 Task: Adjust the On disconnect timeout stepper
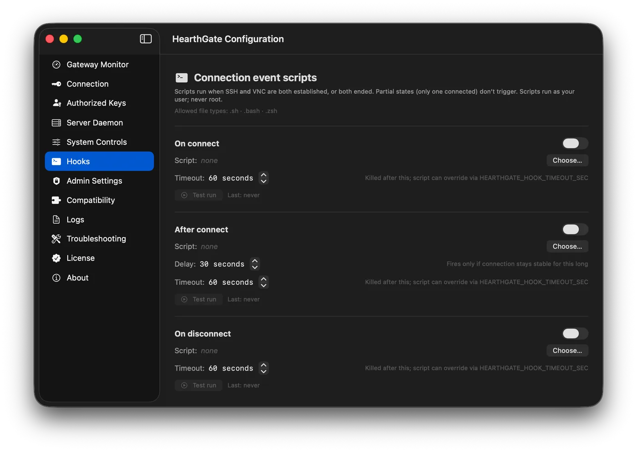coord(263,368)
